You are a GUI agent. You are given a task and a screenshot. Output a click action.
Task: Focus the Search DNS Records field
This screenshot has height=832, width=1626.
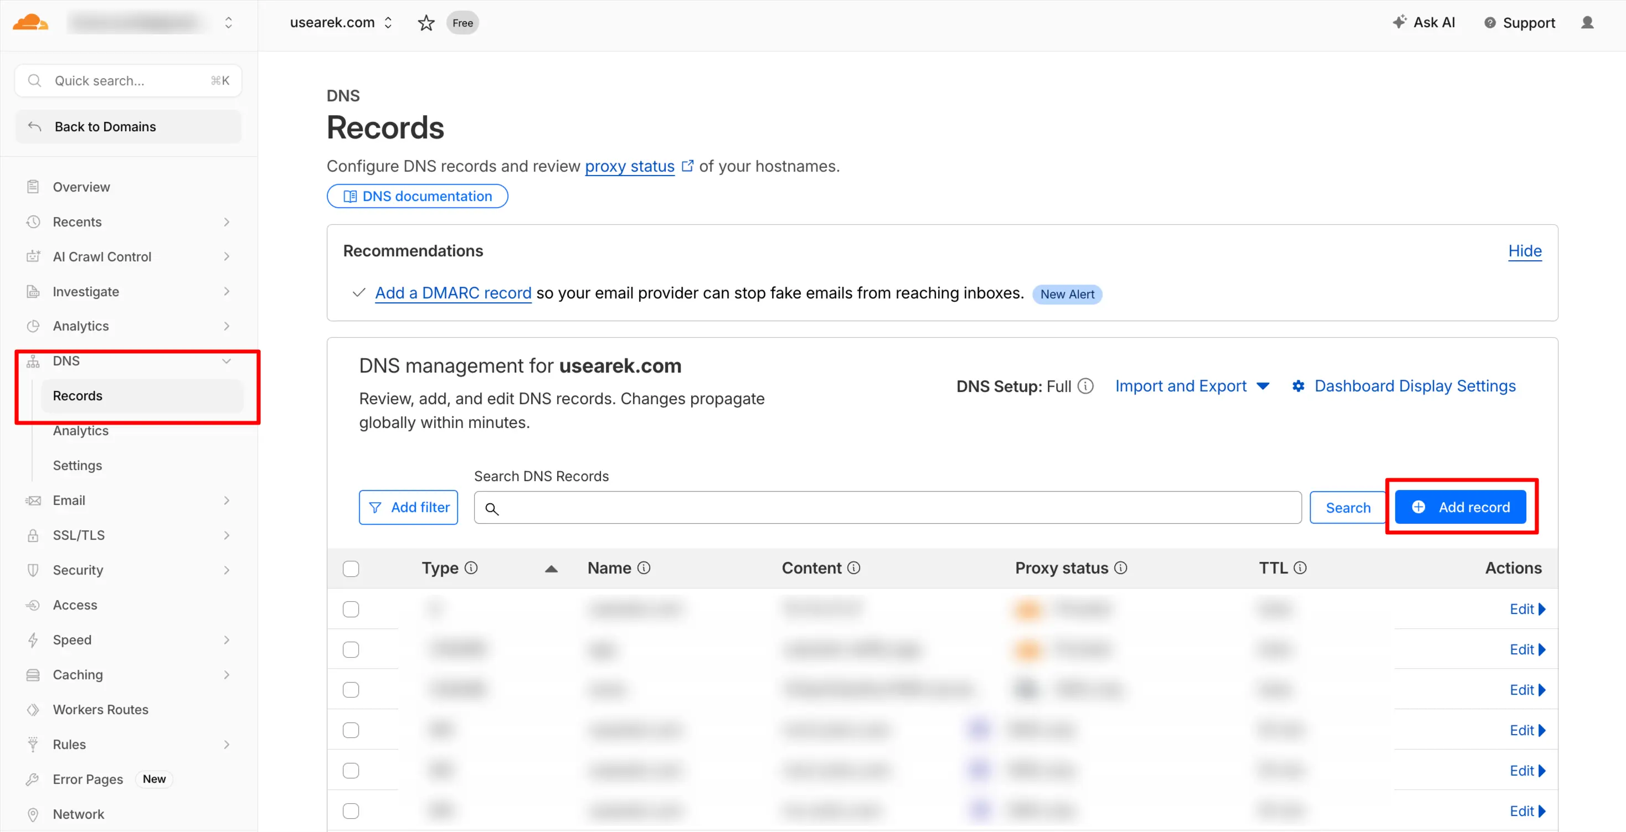point(887,508)
